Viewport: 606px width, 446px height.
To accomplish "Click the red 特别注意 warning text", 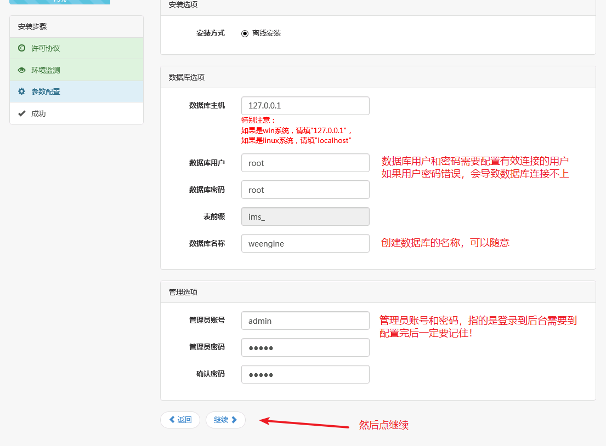I will (x=258, y=120).
